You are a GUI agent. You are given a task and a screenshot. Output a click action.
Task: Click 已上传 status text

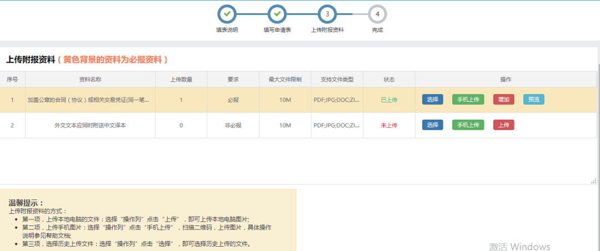[x=389, y=100]
